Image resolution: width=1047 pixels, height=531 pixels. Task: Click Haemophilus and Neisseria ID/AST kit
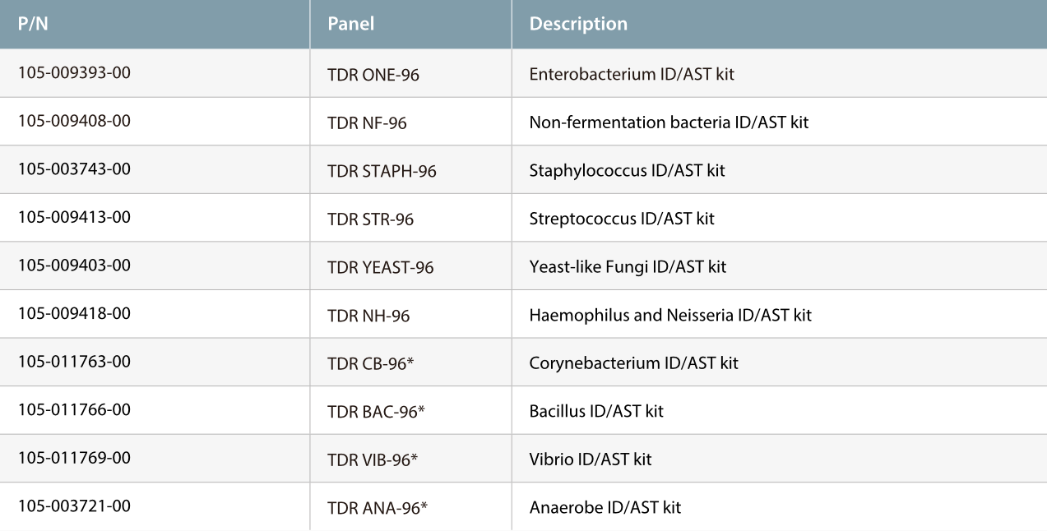click(x=670, y=316)
